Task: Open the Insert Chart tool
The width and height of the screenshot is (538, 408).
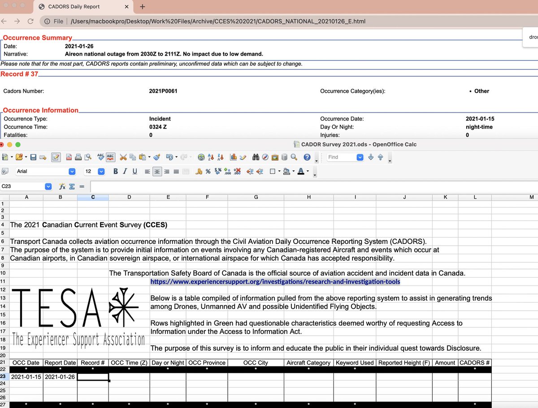Action: point(233,157)
